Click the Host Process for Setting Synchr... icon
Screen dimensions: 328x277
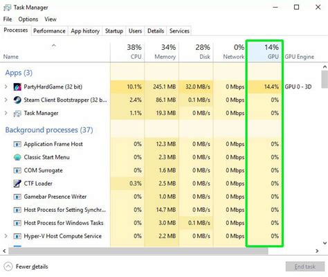pyautogui.click(x=17, y=210)
